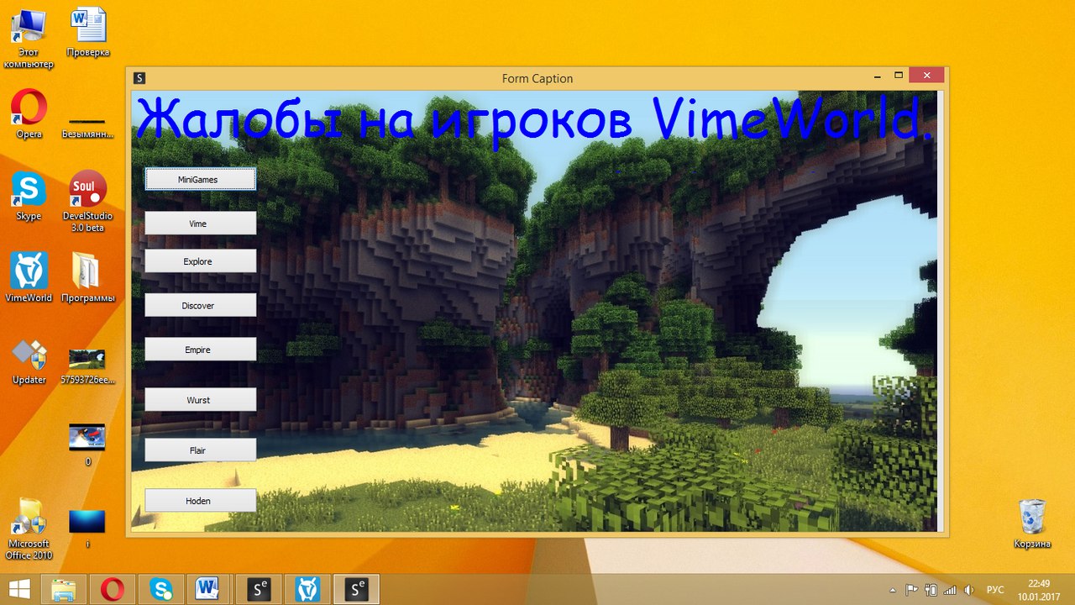Open the VimeWorld desktop shortcut
Image resolution: width=1075 pixels, height=605 pixels.
coord(29,278)
